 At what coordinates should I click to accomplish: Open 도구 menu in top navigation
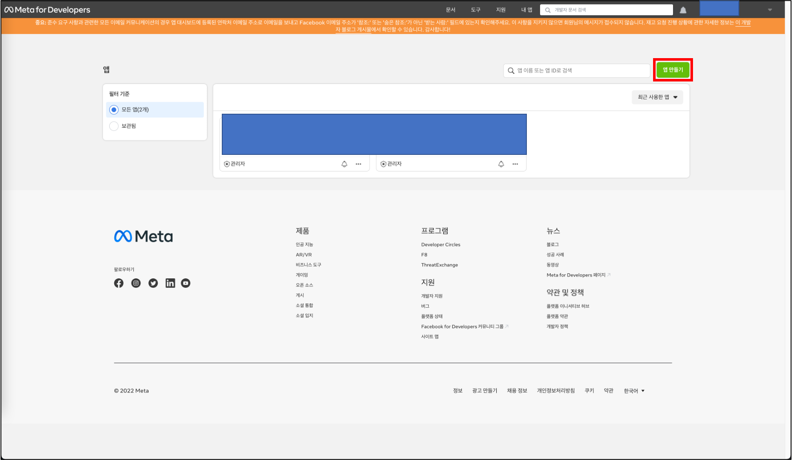(476, 10)
